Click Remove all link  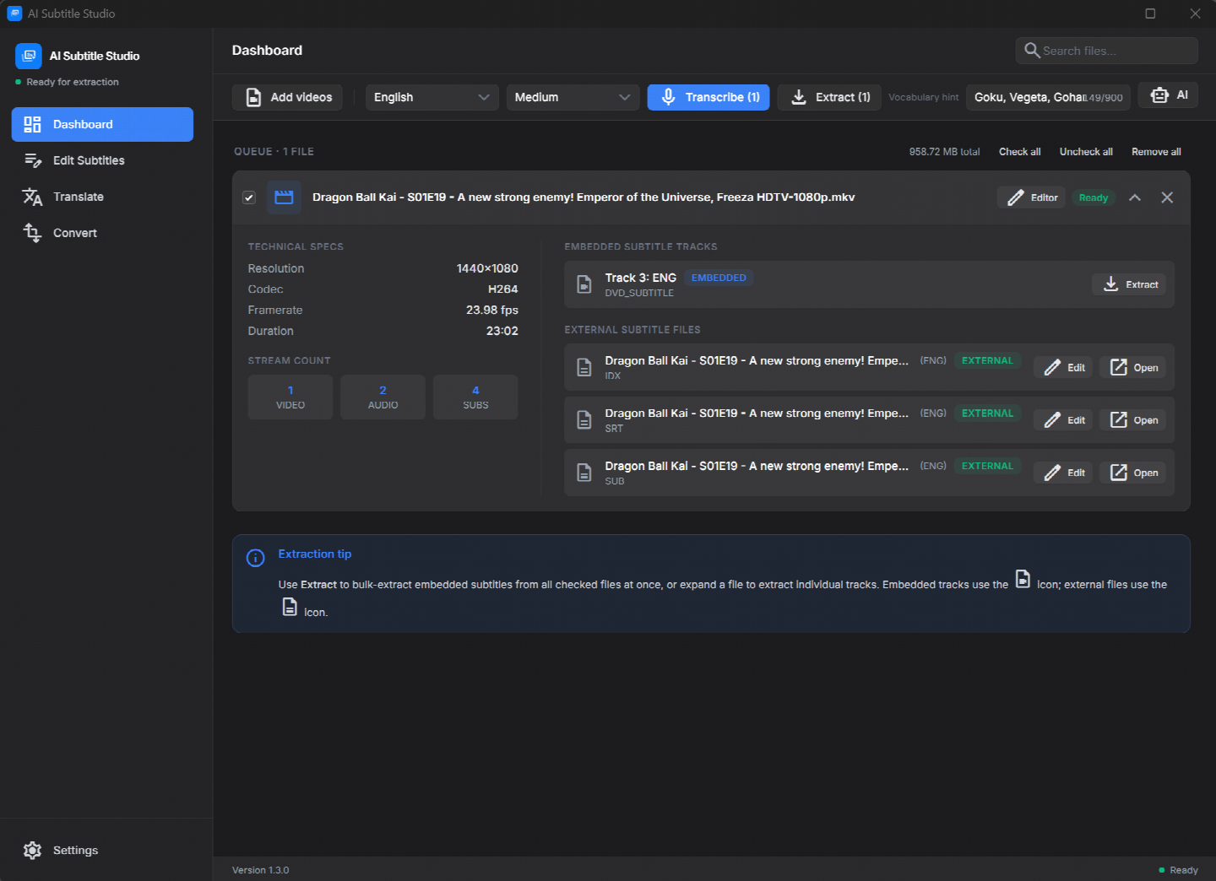click(1156, 152)
